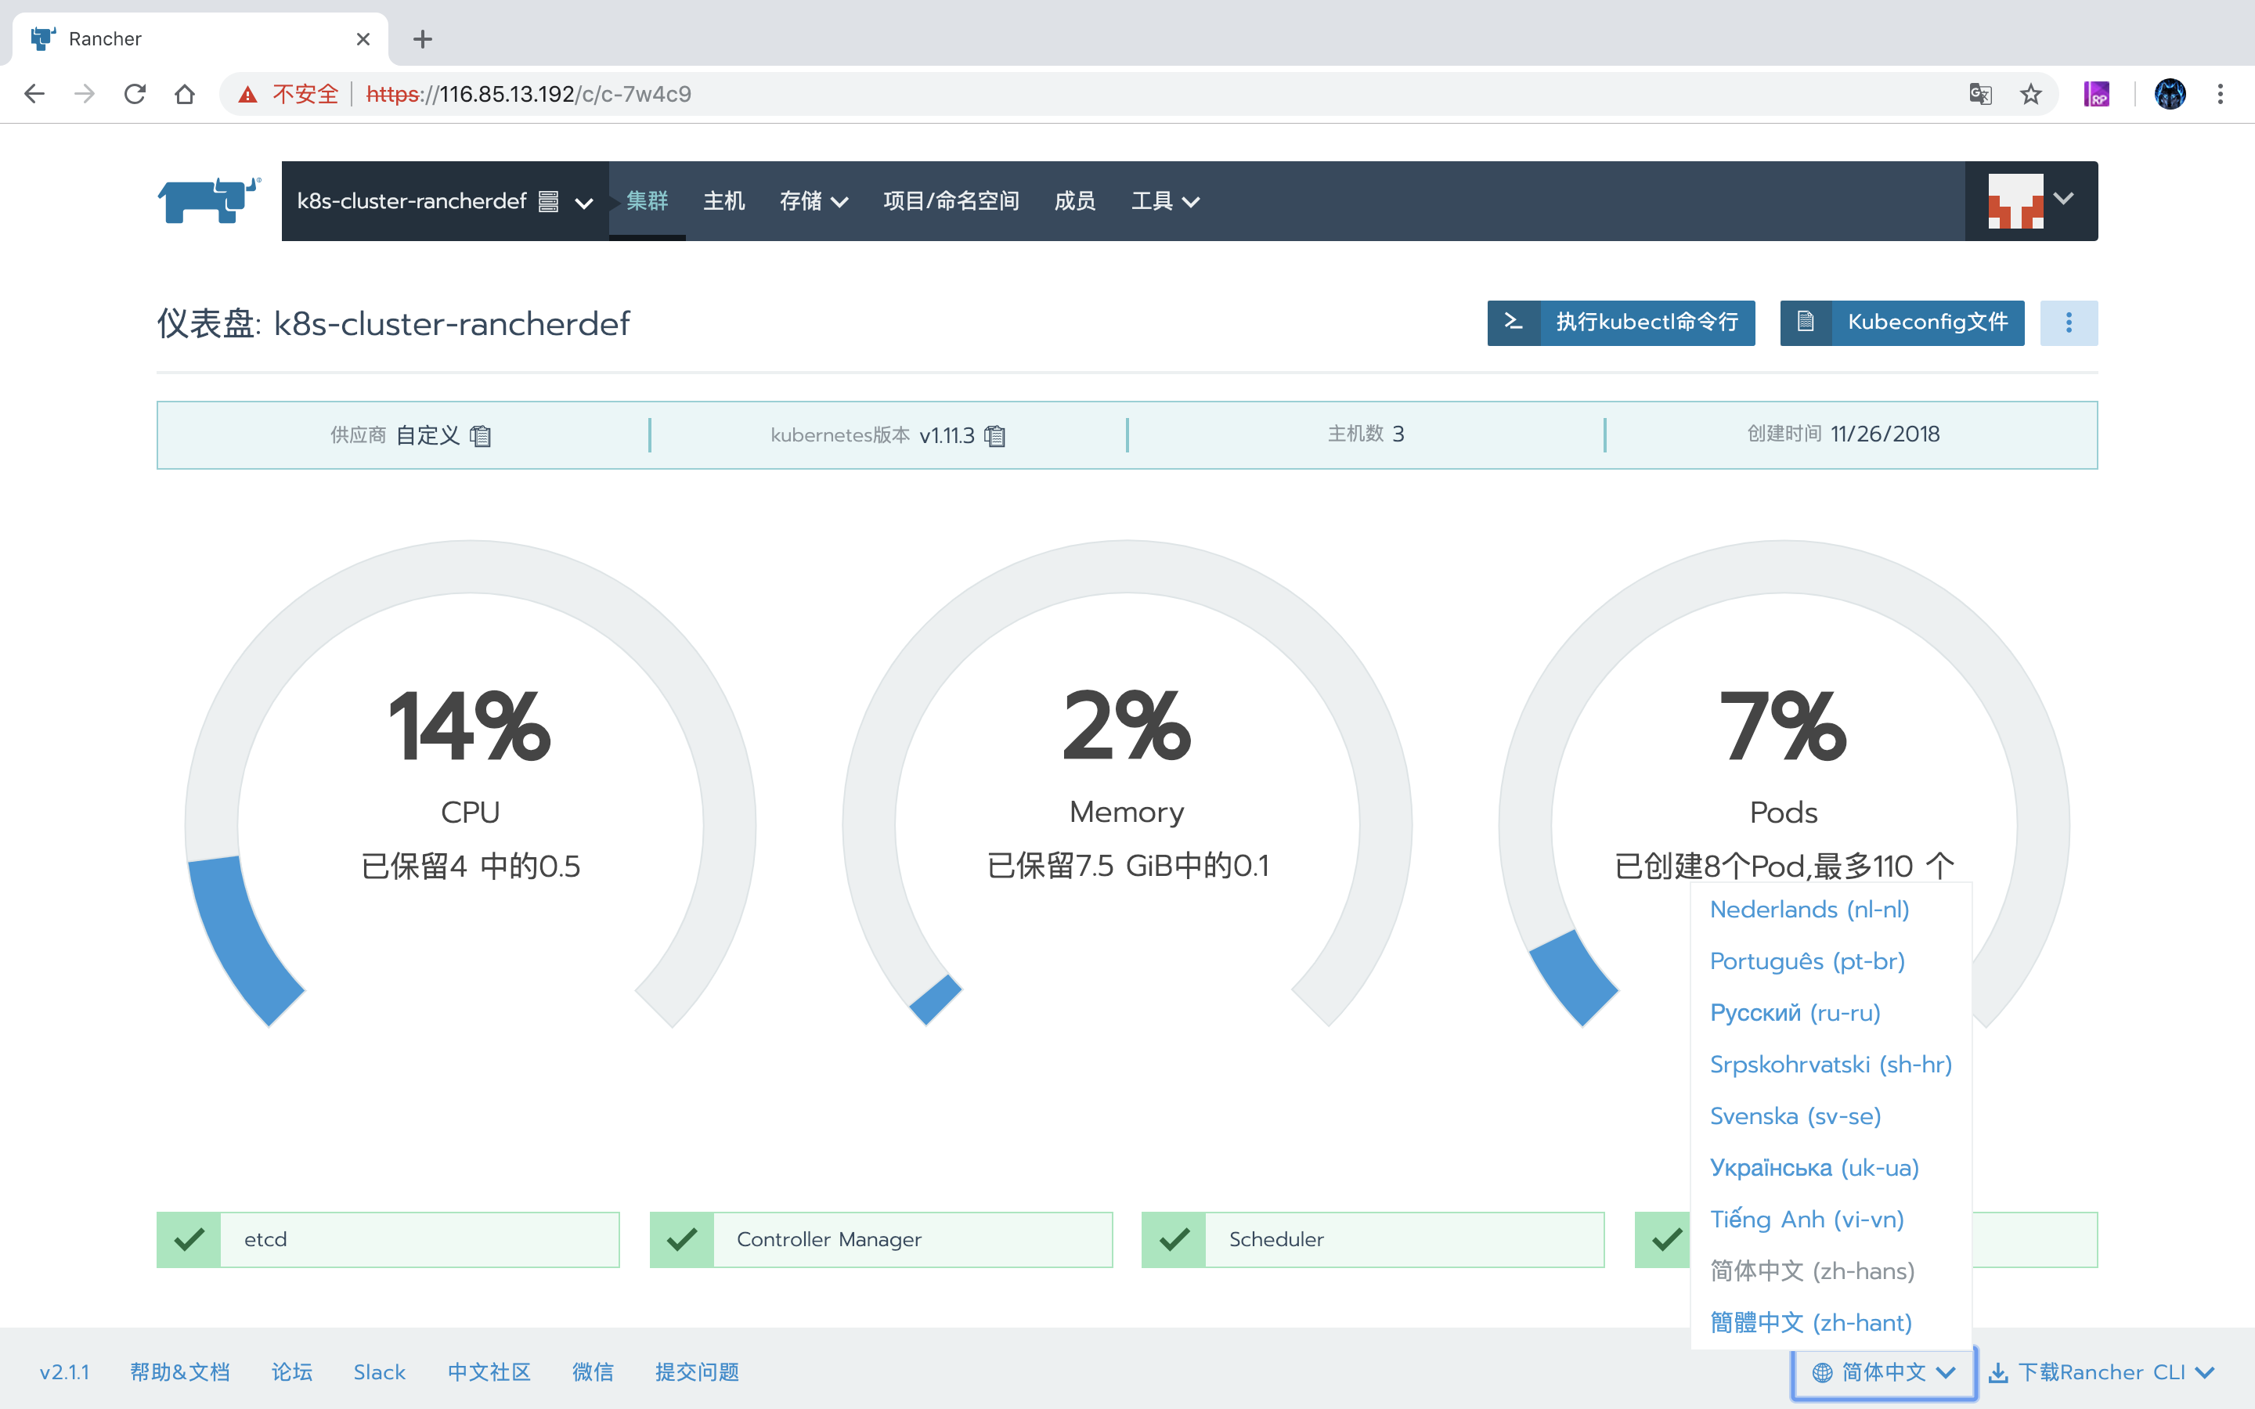This screenshot has width=2255, height=1409.
Task: Copy the provider value with clipboard icon
Action: point(481,436)
